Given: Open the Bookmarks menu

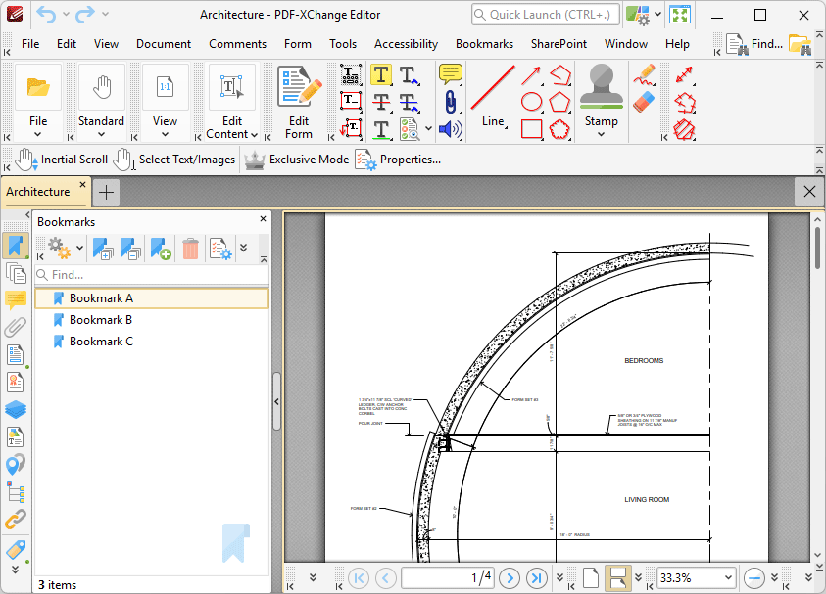Looking at the screenshot, I should click(x=484, y=44).
